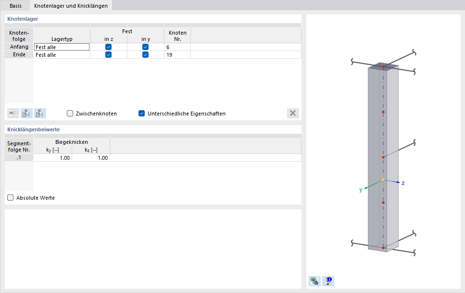Viewport: 465px width, 293px height.
Task: Click the yellow node on column preview
Action: tap(383, 180)
